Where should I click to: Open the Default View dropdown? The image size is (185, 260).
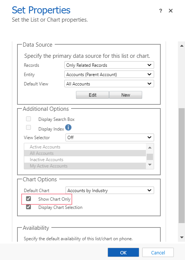109,84
